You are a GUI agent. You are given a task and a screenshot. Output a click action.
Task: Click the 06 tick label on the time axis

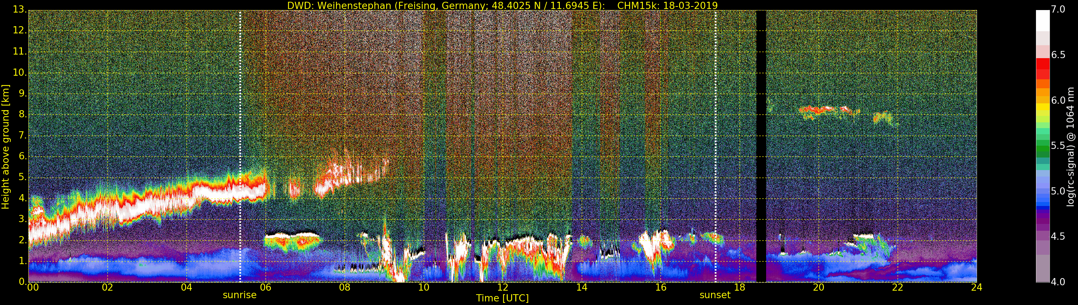click(265, 287)
